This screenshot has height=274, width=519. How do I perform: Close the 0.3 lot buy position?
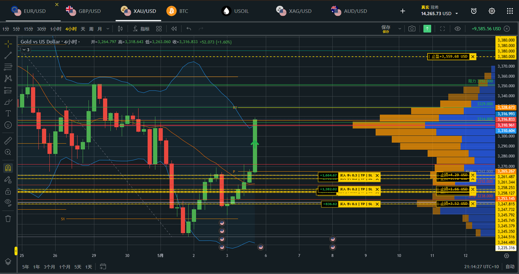[x=377, y=175]
